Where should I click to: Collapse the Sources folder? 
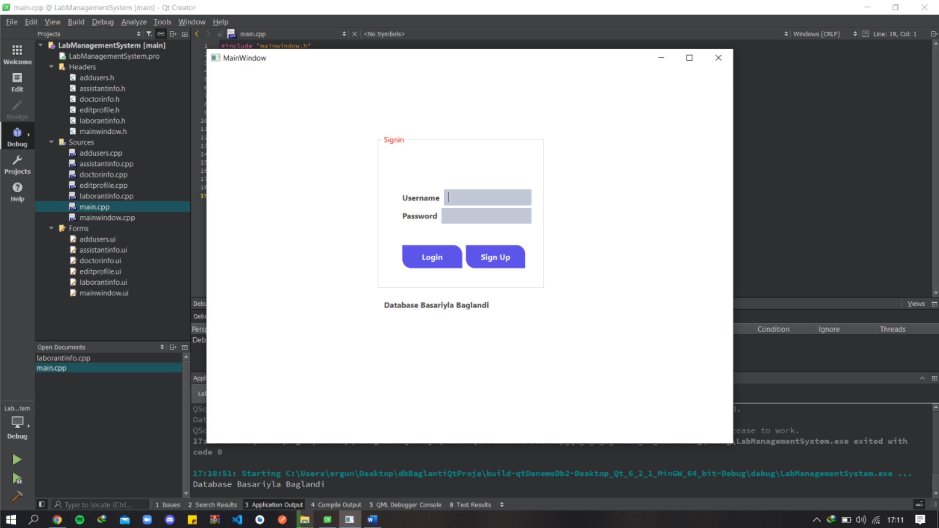[51, 142]
